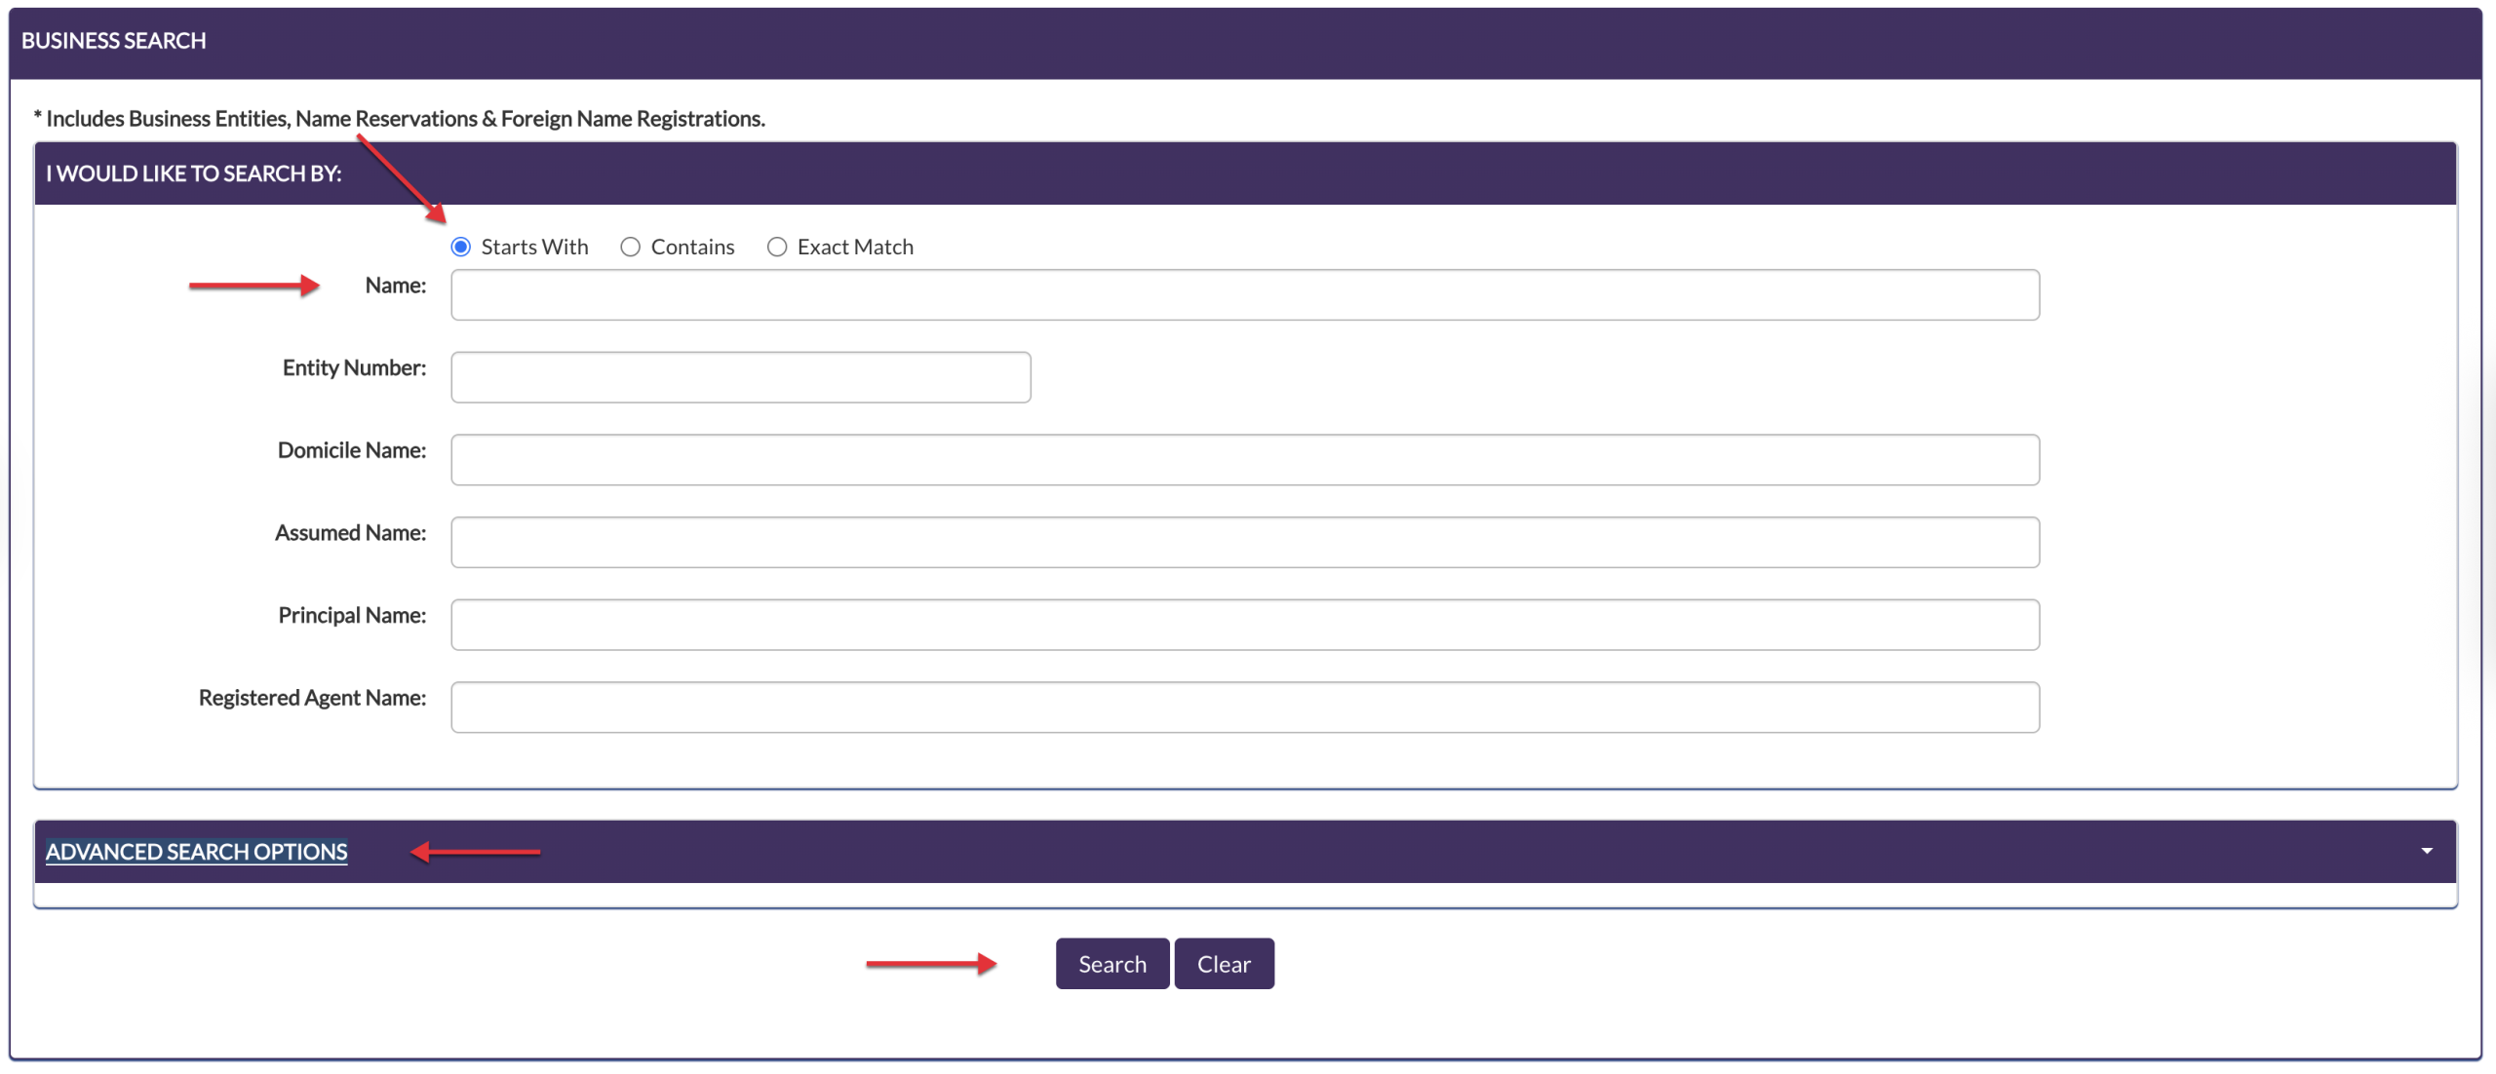2496x1074 pixels.
Task: Click the Domicile Name input field
Action: click(1244, 460)
